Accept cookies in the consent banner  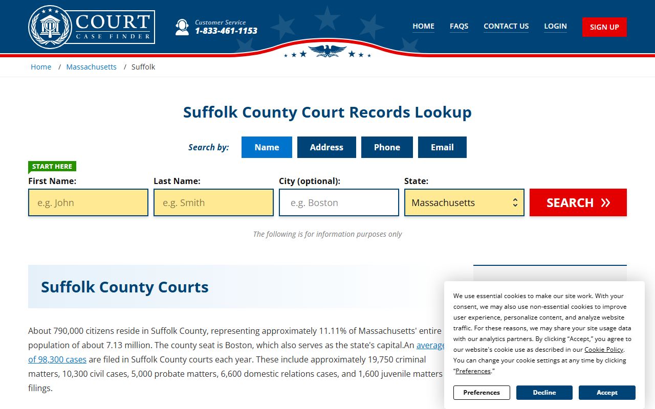point(607,393)
